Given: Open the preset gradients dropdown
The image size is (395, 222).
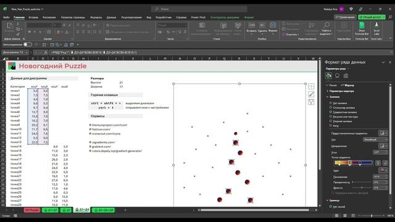Looking at the screenshot, I should (383, 133).
